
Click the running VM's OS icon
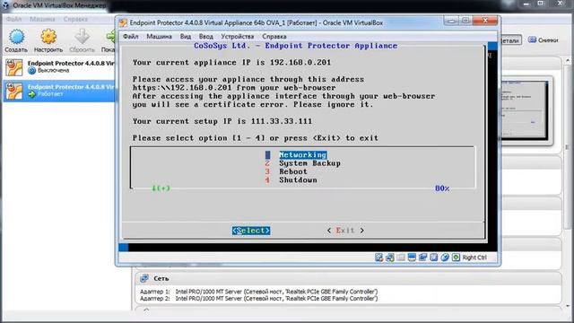(x=14, y=91)
